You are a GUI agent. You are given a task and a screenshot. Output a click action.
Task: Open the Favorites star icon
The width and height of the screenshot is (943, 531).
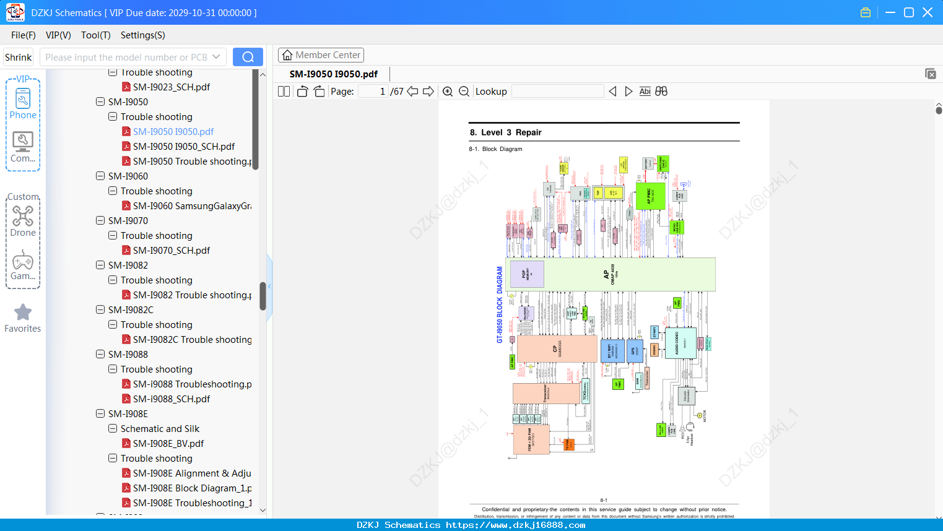coord(23,318)
